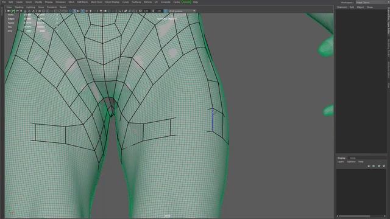Open the Edit Mesh menu
Screen dimensions: 390x219
pos(82,2)
